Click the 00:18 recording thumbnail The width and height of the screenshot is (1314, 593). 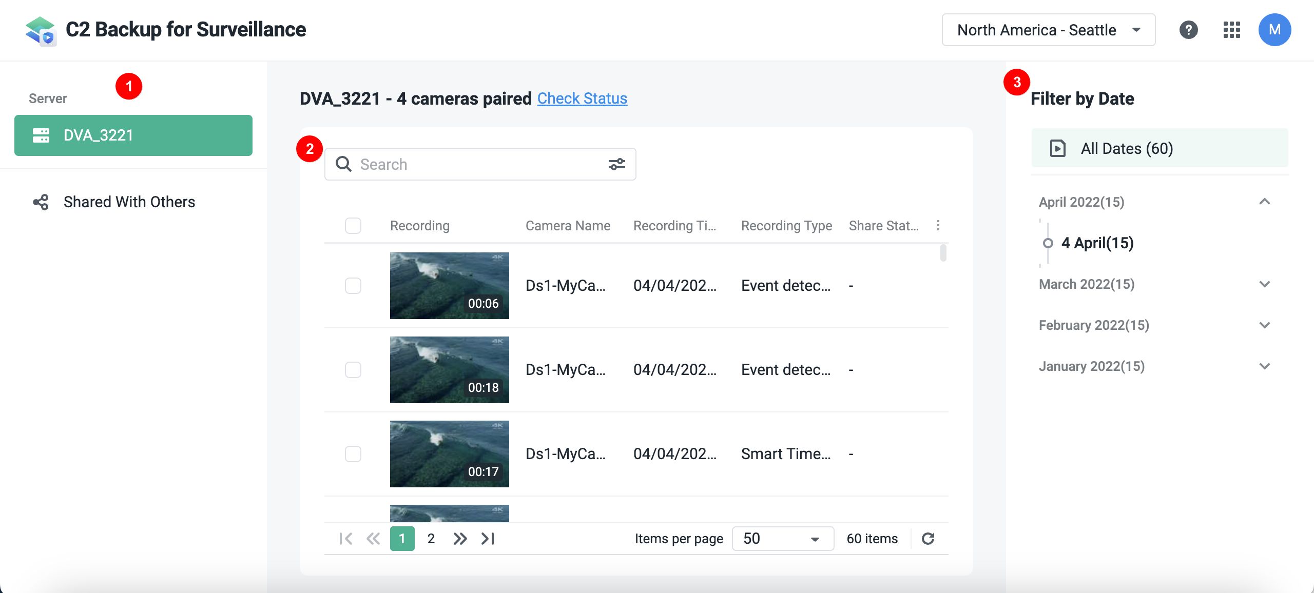point(450,369)
